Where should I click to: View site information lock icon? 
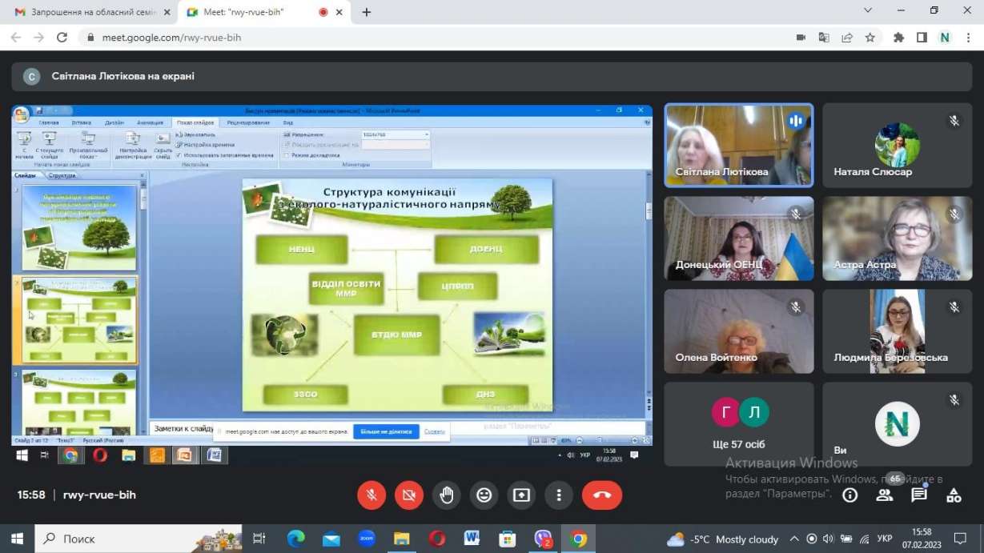click(x=90, y=38)
